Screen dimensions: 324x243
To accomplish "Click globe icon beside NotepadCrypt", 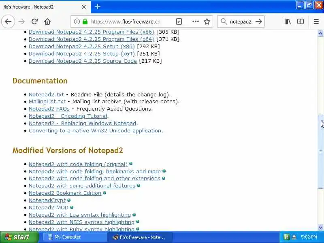I will (x=69, y=200).
